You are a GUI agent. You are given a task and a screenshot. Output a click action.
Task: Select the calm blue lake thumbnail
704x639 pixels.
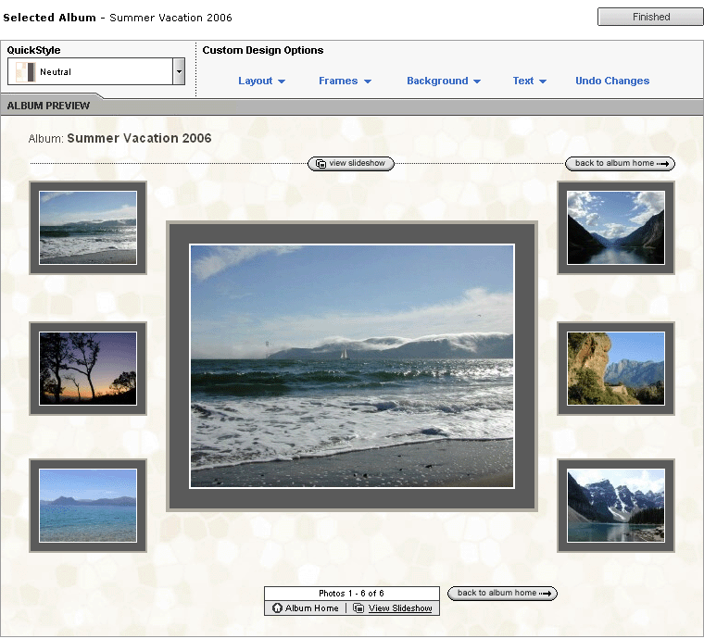(x=88, y=506)
